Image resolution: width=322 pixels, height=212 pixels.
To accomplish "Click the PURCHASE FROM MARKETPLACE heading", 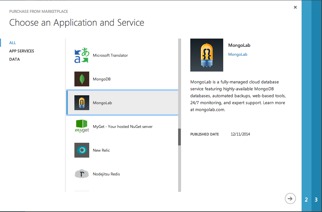I will (x=39, y=12).
